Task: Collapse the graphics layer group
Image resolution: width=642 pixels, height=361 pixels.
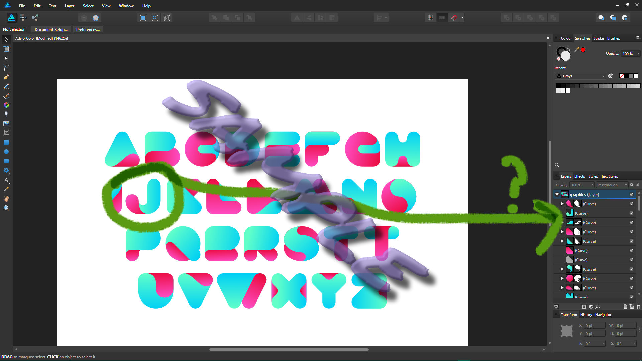Action: click(x=557, y=195)
